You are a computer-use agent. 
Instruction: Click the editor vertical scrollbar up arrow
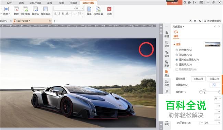click(161, 26)
